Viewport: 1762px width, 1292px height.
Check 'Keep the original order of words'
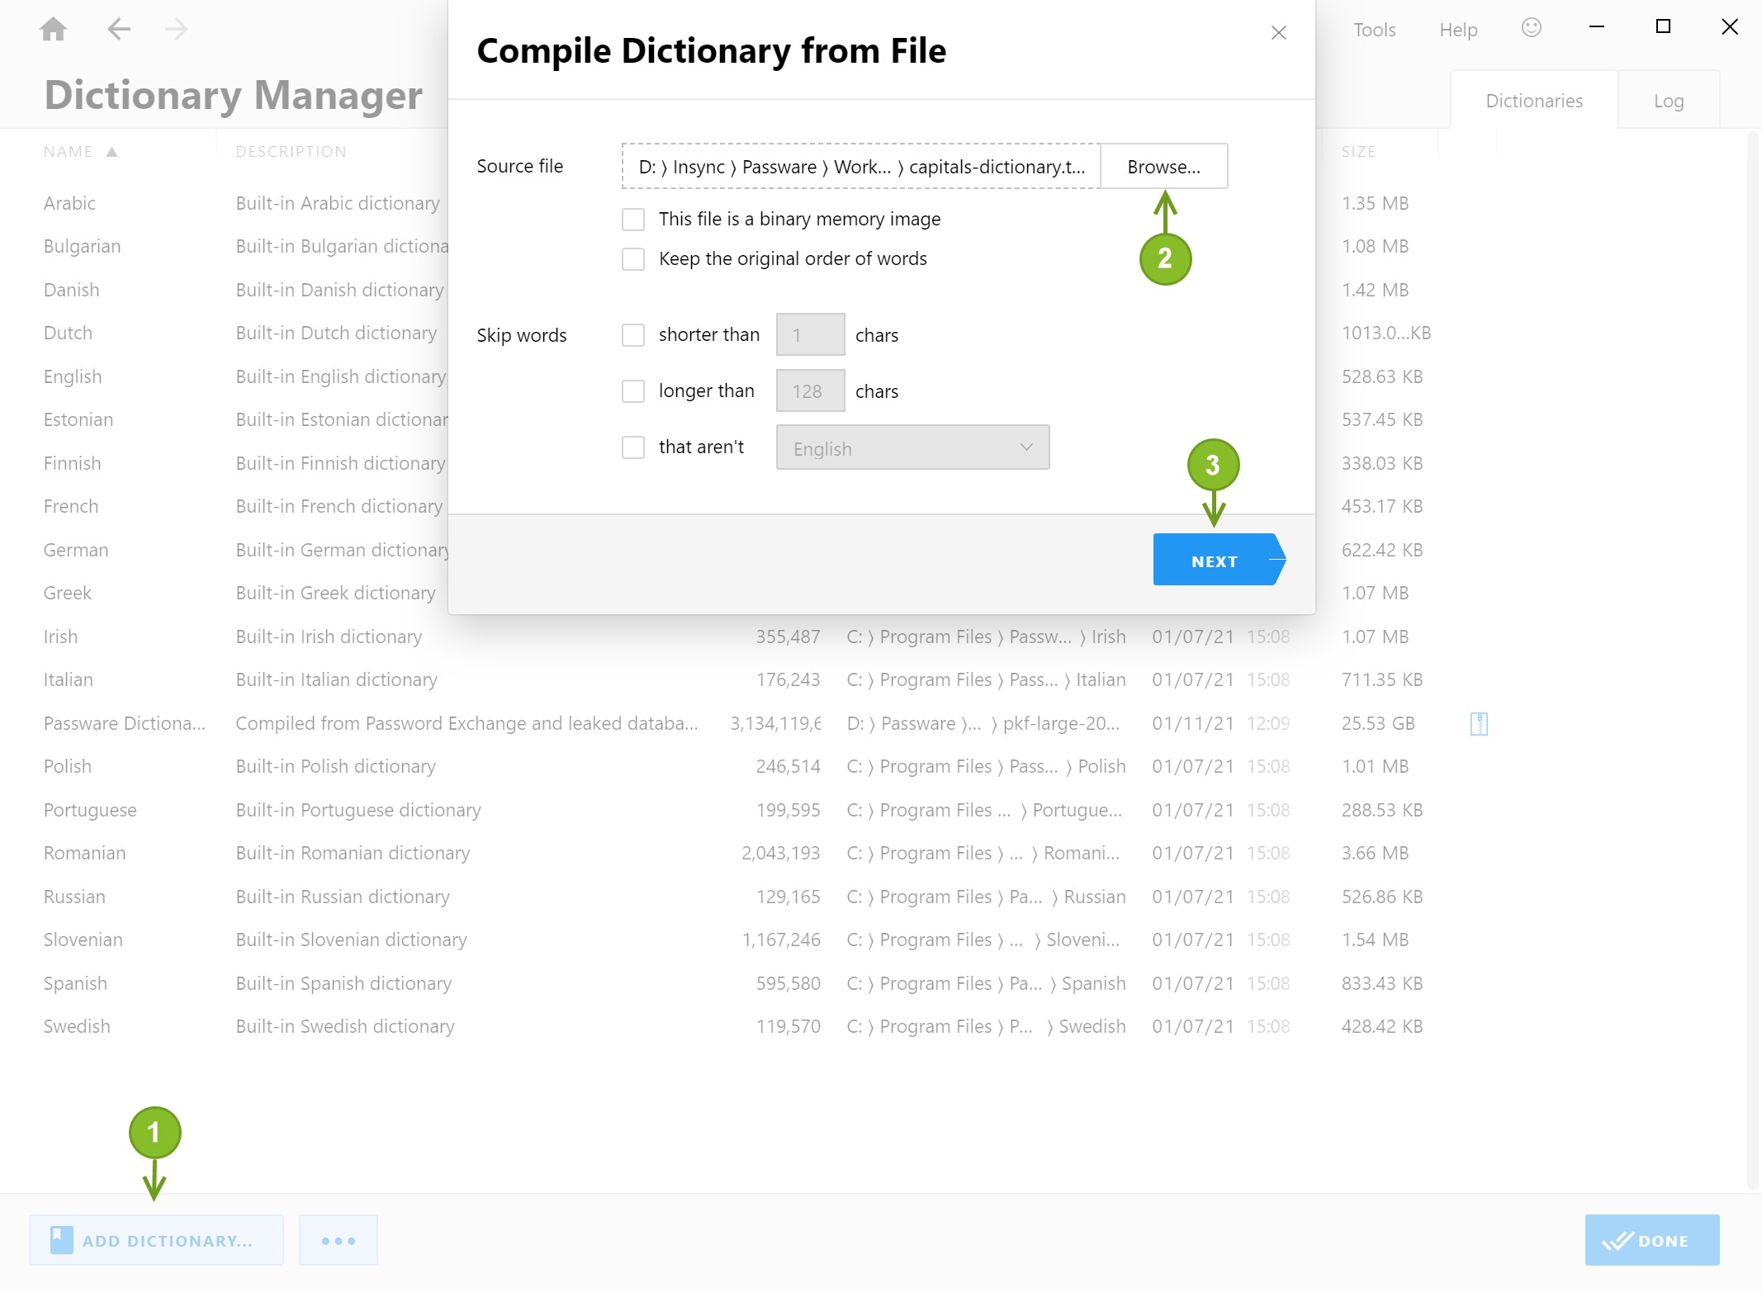[x=633, y=258]
